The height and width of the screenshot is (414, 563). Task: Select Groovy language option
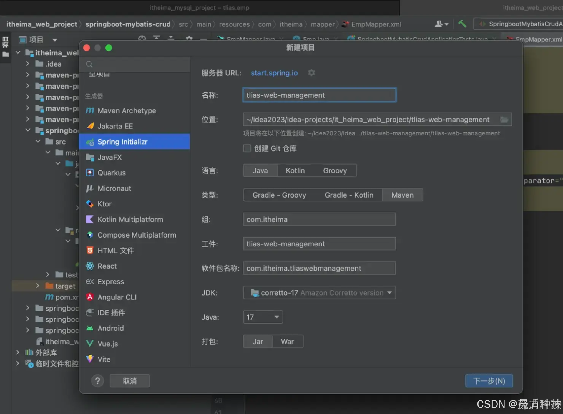coord(335,170)
